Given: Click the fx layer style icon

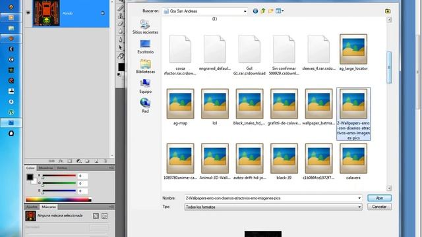Looking at the screenshot, I should coord(61,161).
